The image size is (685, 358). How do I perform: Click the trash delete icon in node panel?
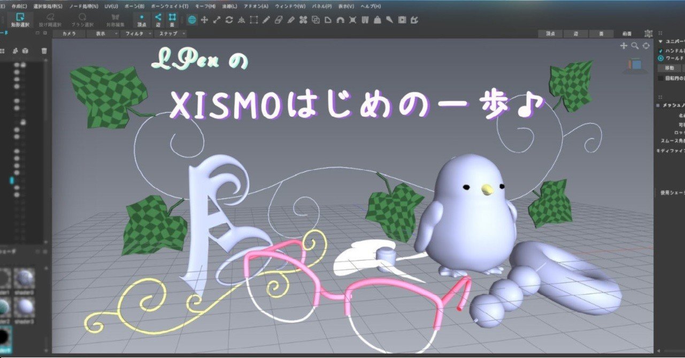[x=44, y=51]
